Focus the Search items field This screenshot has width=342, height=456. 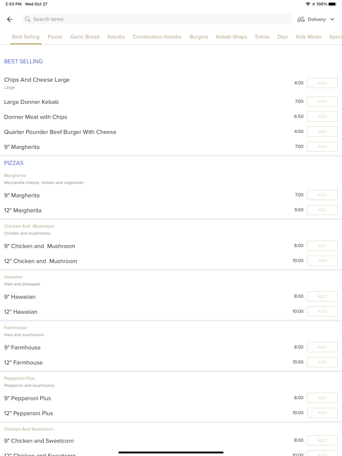tap(157, 19)
